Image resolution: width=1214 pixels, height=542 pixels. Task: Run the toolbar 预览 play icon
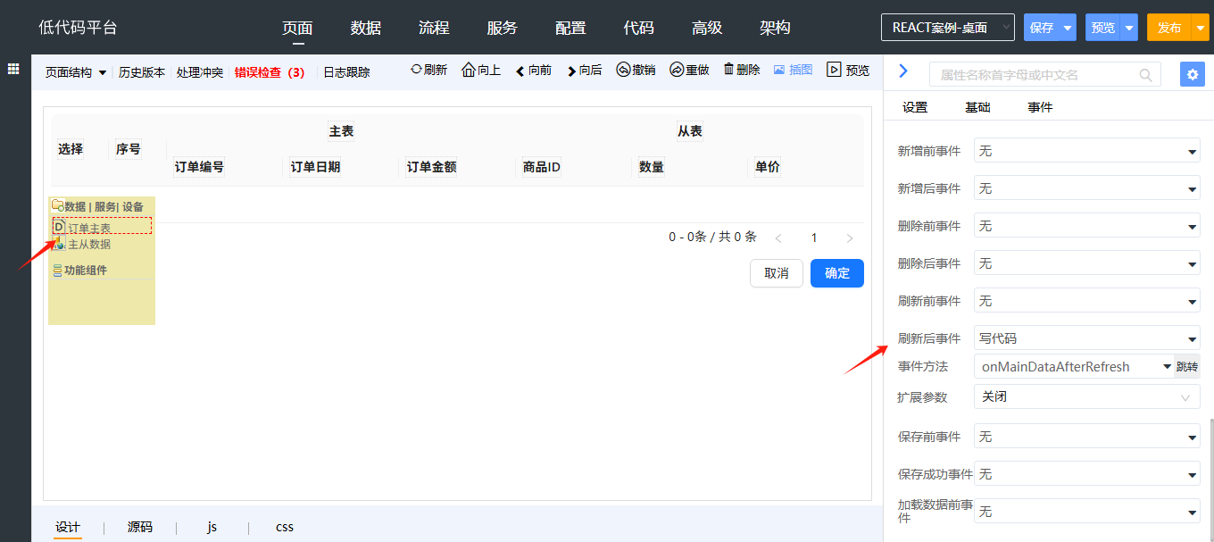(x=848, y=70)
